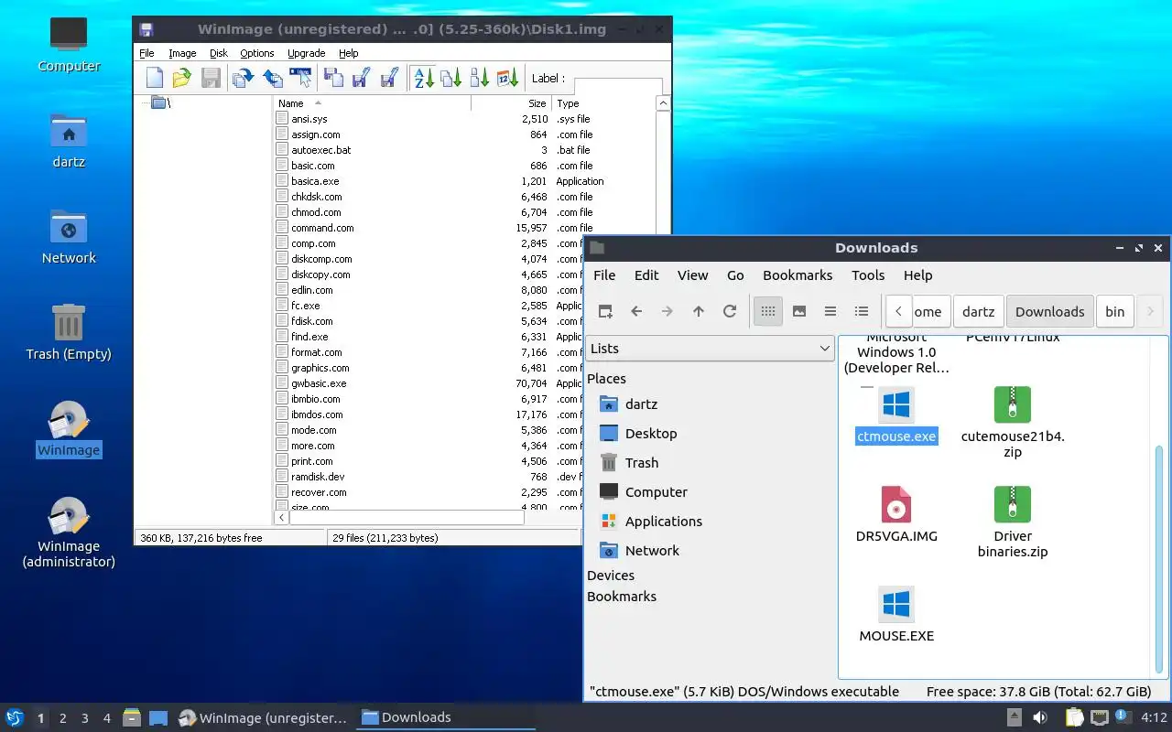Click the New tab icon in Downloads toolbar
This screenshot has width=1172, height=732.
pyautogui.click(x=605, y=311)
